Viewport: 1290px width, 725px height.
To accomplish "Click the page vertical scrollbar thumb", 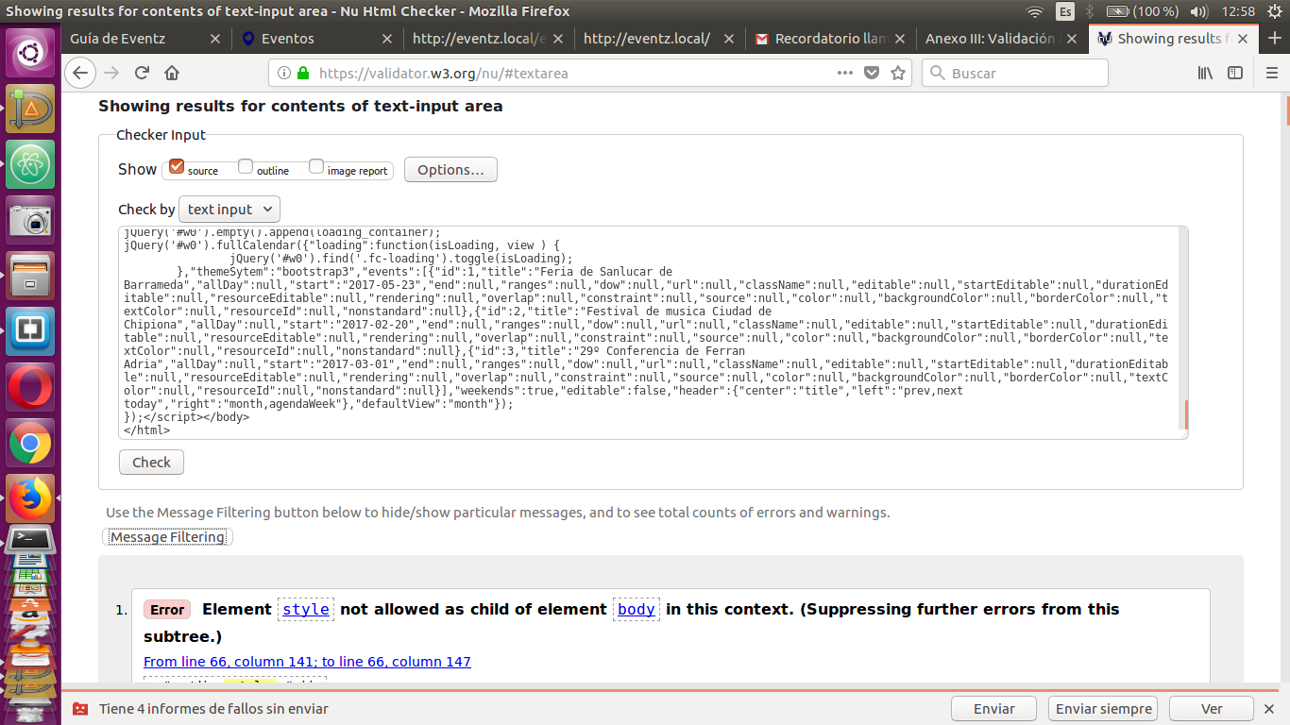I will point(1286,110).
